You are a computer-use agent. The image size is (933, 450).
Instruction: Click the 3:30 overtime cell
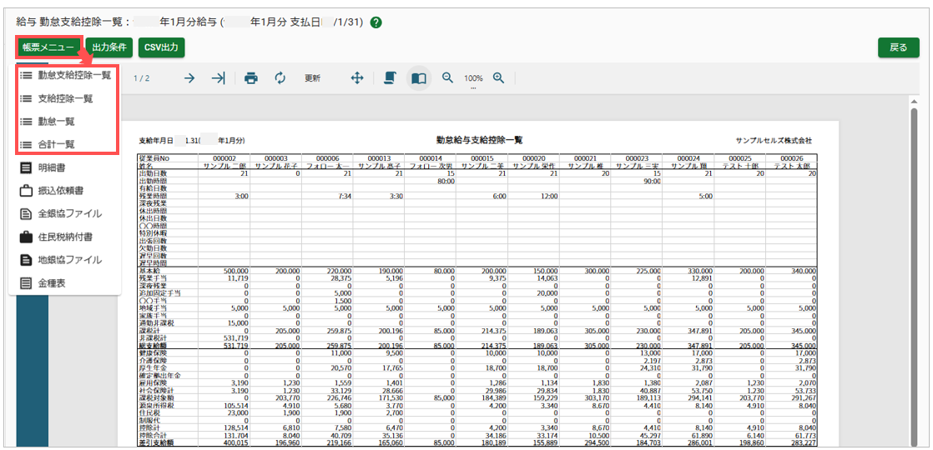coord(397,196)
